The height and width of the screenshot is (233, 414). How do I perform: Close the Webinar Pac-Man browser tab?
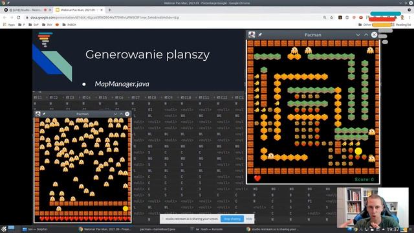pyautogui.click(x=102, y=10)
